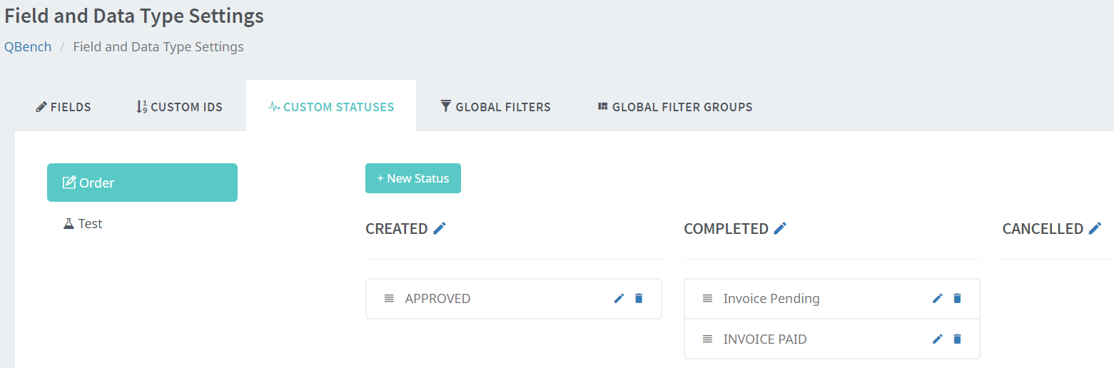Open the Global Filters tab
Screen dimensions: 1114x368
tap(495, 107)
